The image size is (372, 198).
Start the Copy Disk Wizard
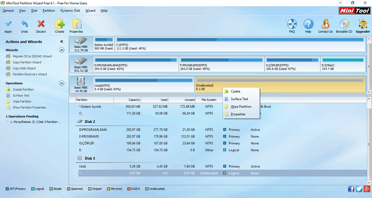[x=24, y=68]
